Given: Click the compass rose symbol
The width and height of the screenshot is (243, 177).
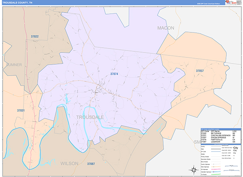Looking at the screenshot, I should click(x=194, y=170).
